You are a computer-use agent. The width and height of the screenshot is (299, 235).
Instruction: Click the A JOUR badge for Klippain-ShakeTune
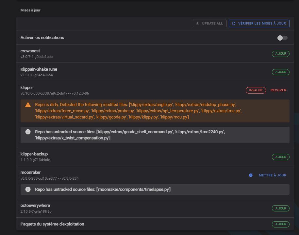(x=280, y=72)
